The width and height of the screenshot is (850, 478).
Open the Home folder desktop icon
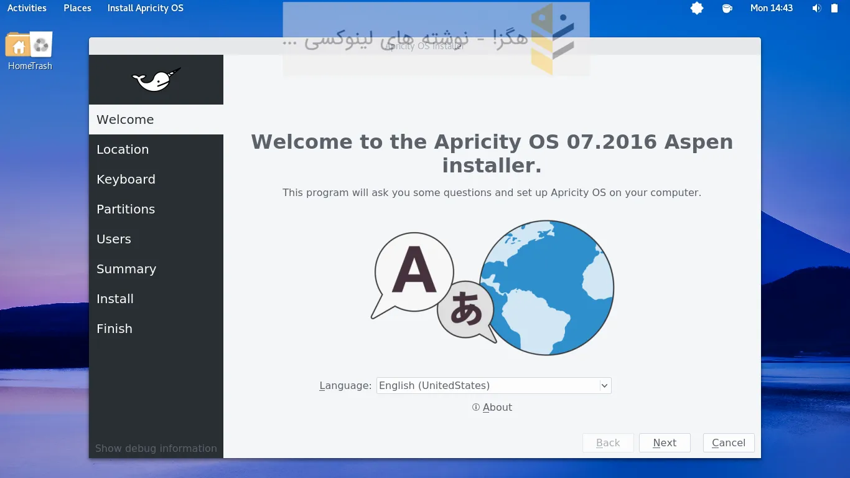tap(18, 45)
